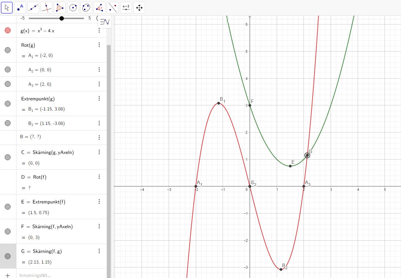401x278 pixels.
Task: Click the slider handle between -5 and 5
Action: 62,18
